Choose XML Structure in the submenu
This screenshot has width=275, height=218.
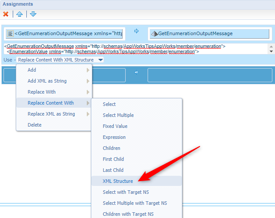click(118, 181)
